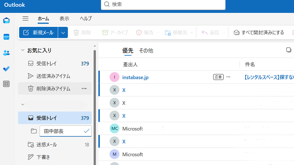Open the Calendar module icon

coord(6,37)
